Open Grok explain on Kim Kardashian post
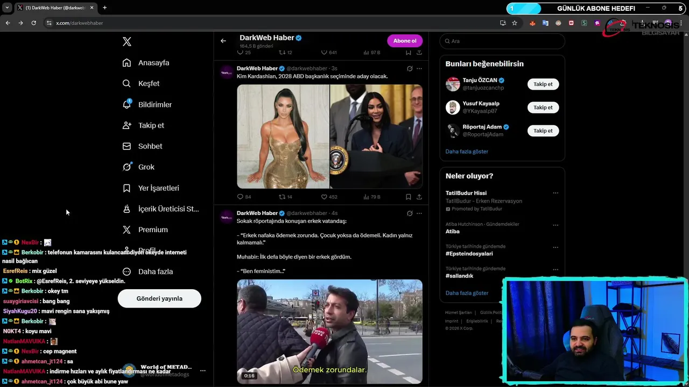The image size is (689, 387). tap(410, 69)
